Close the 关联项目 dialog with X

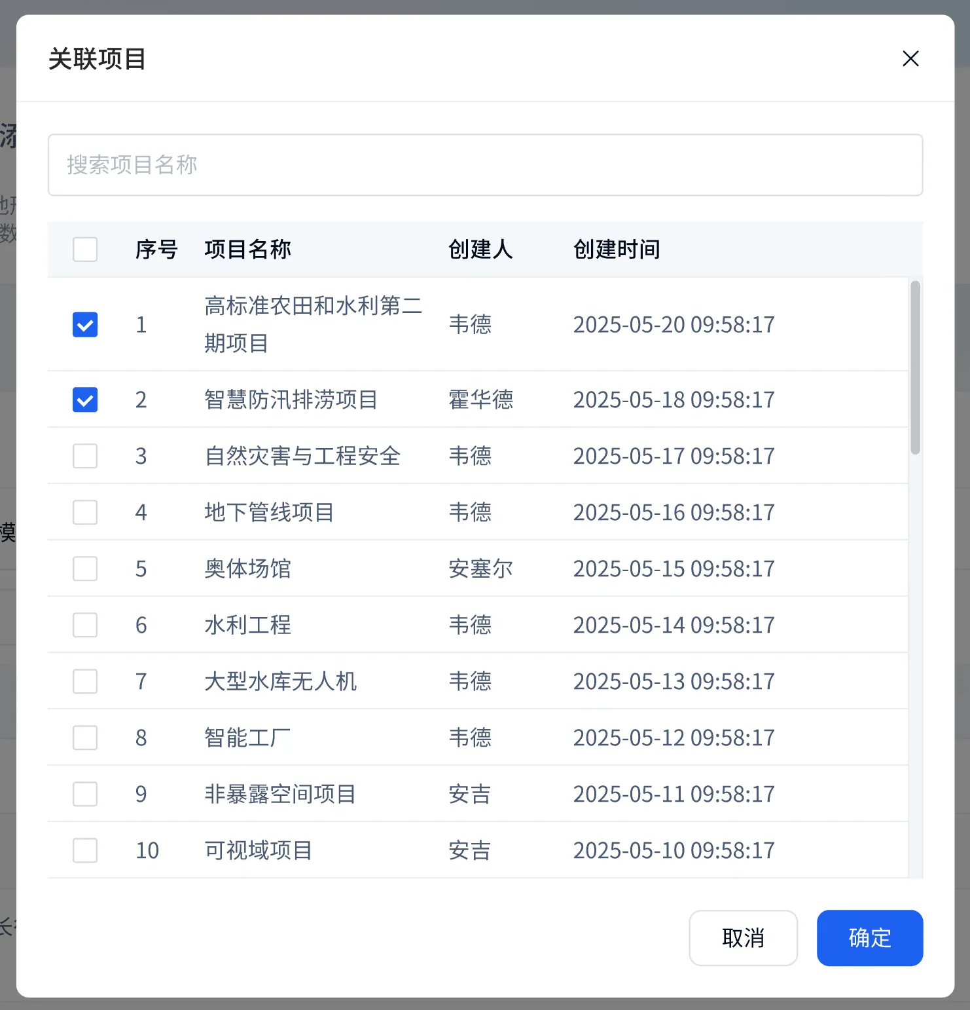[x=910, y=59]
